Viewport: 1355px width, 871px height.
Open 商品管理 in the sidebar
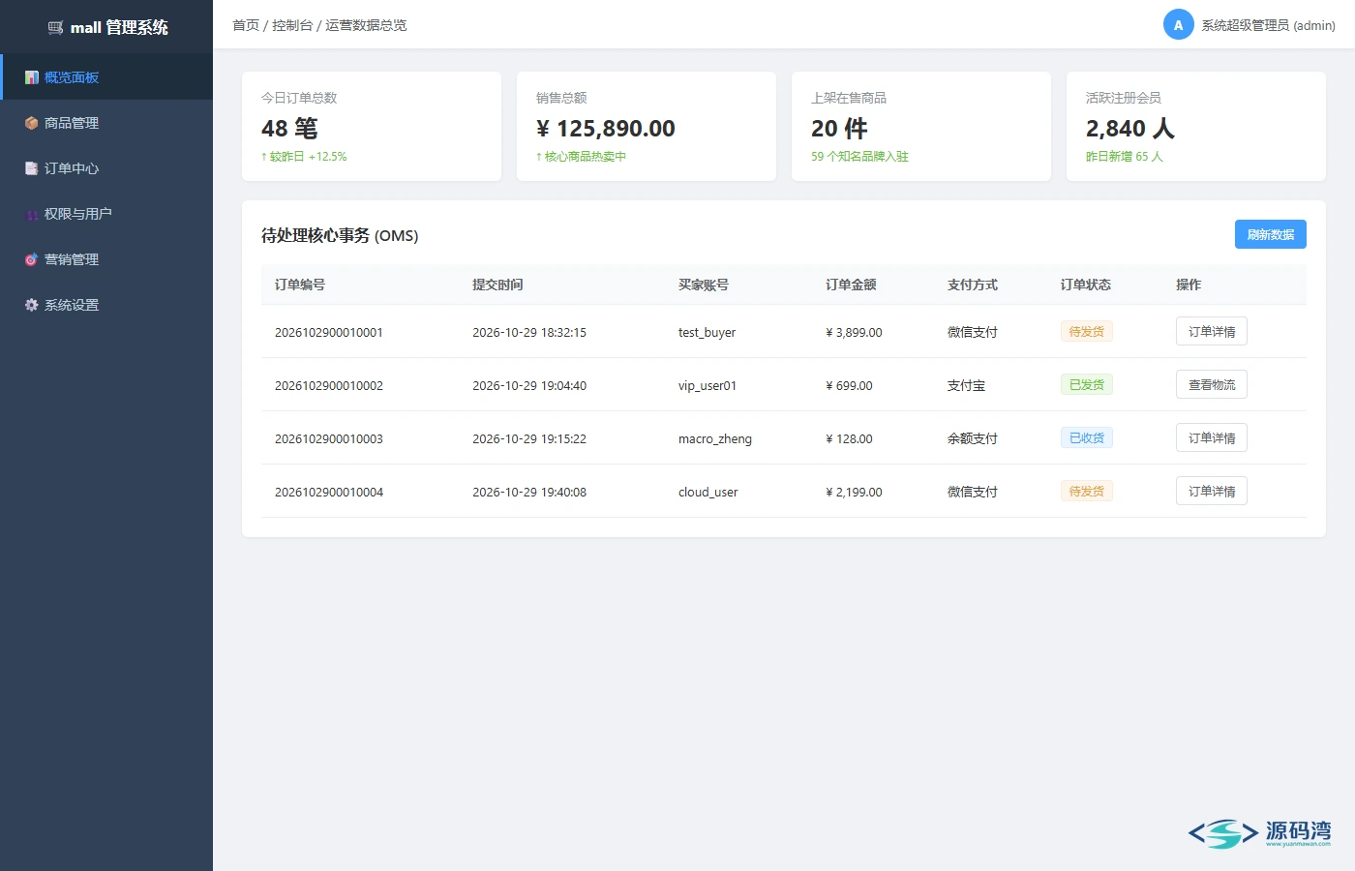106,123
